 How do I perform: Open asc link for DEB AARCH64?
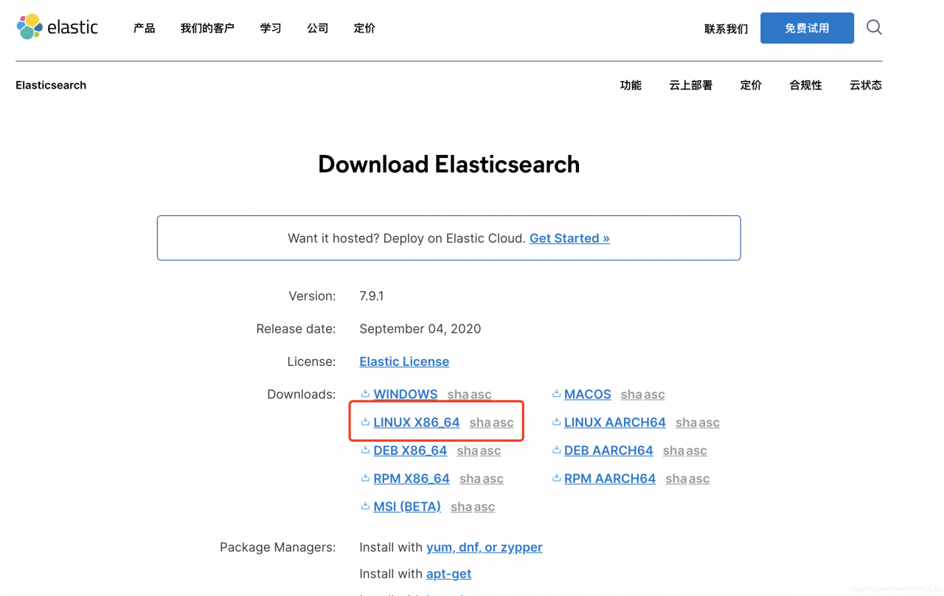click(x=696, y=451)
